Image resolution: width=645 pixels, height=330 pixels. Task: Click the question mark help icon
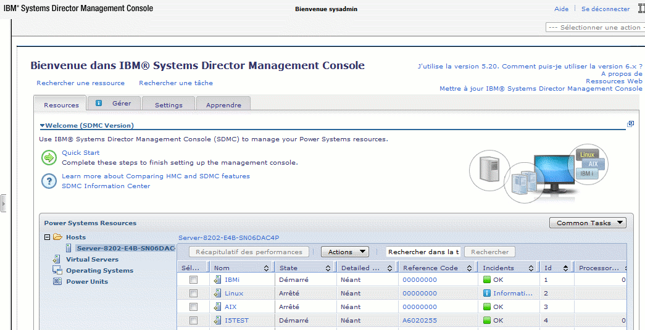[x=49, y=181]
